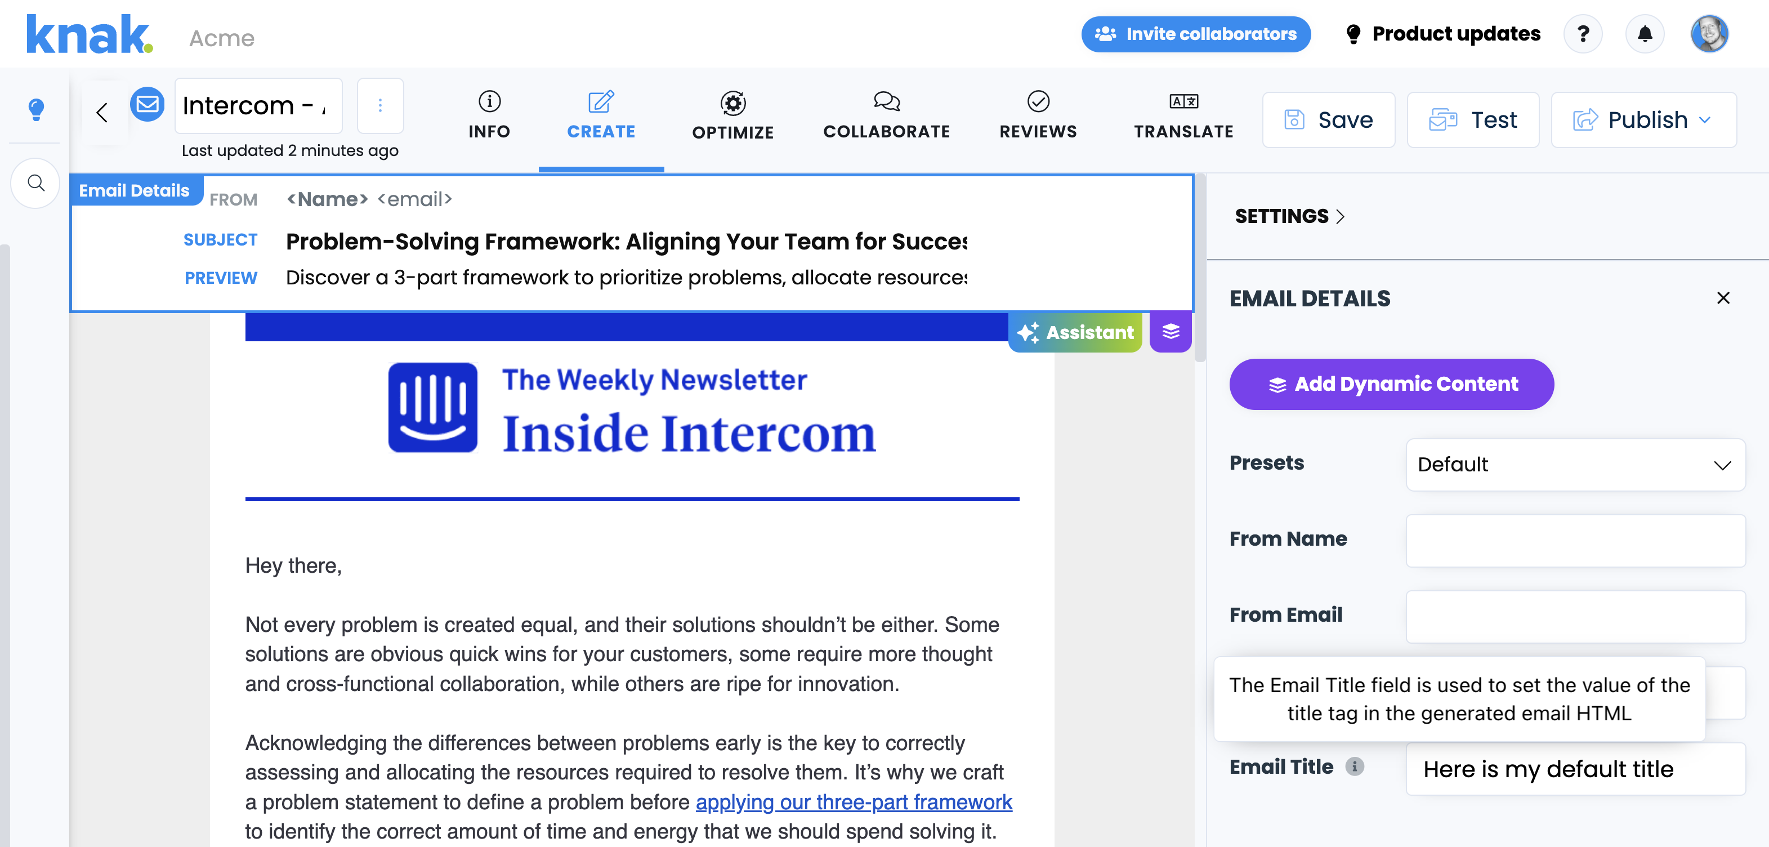Open the help question mark icon
The image size is (1769, 847).
[1583, 34]
